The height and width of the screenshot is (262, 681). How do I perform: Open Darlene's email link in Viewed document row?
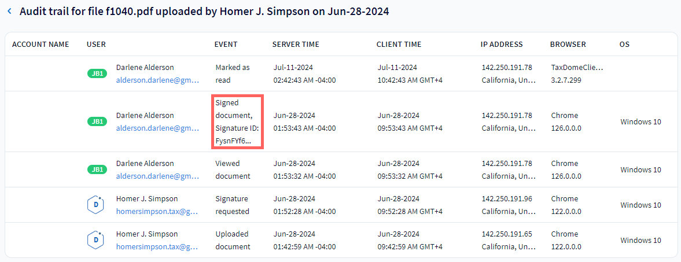[157, 176]
